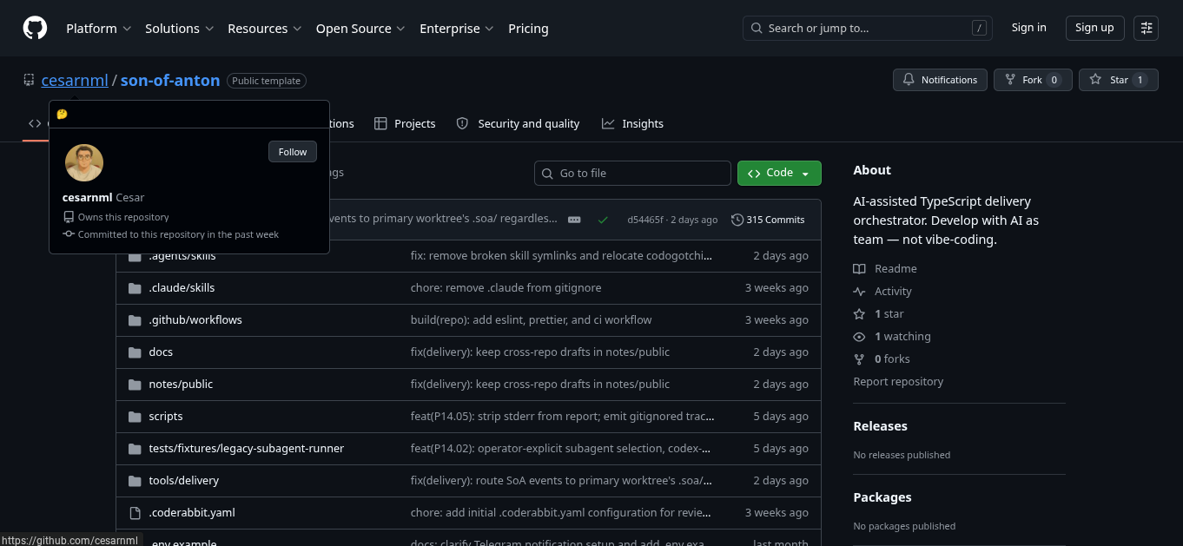Open commit 'chore: remove .claude from gitignore'
This screenshot has height=546, width=1183.
tap(506, 287)
